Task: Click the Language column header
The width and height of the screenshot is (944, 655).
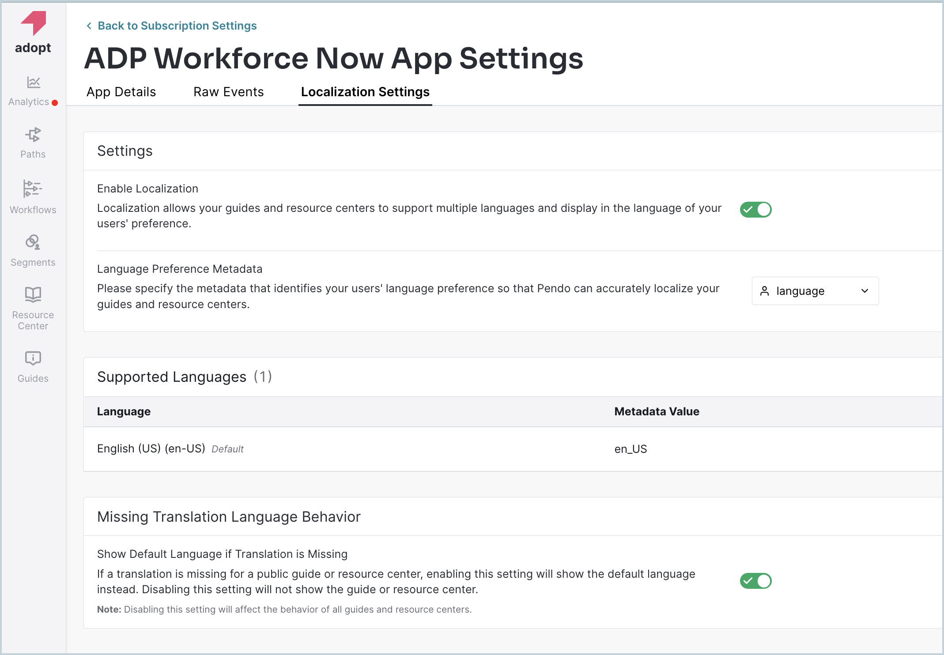Action: coord(124,411)
